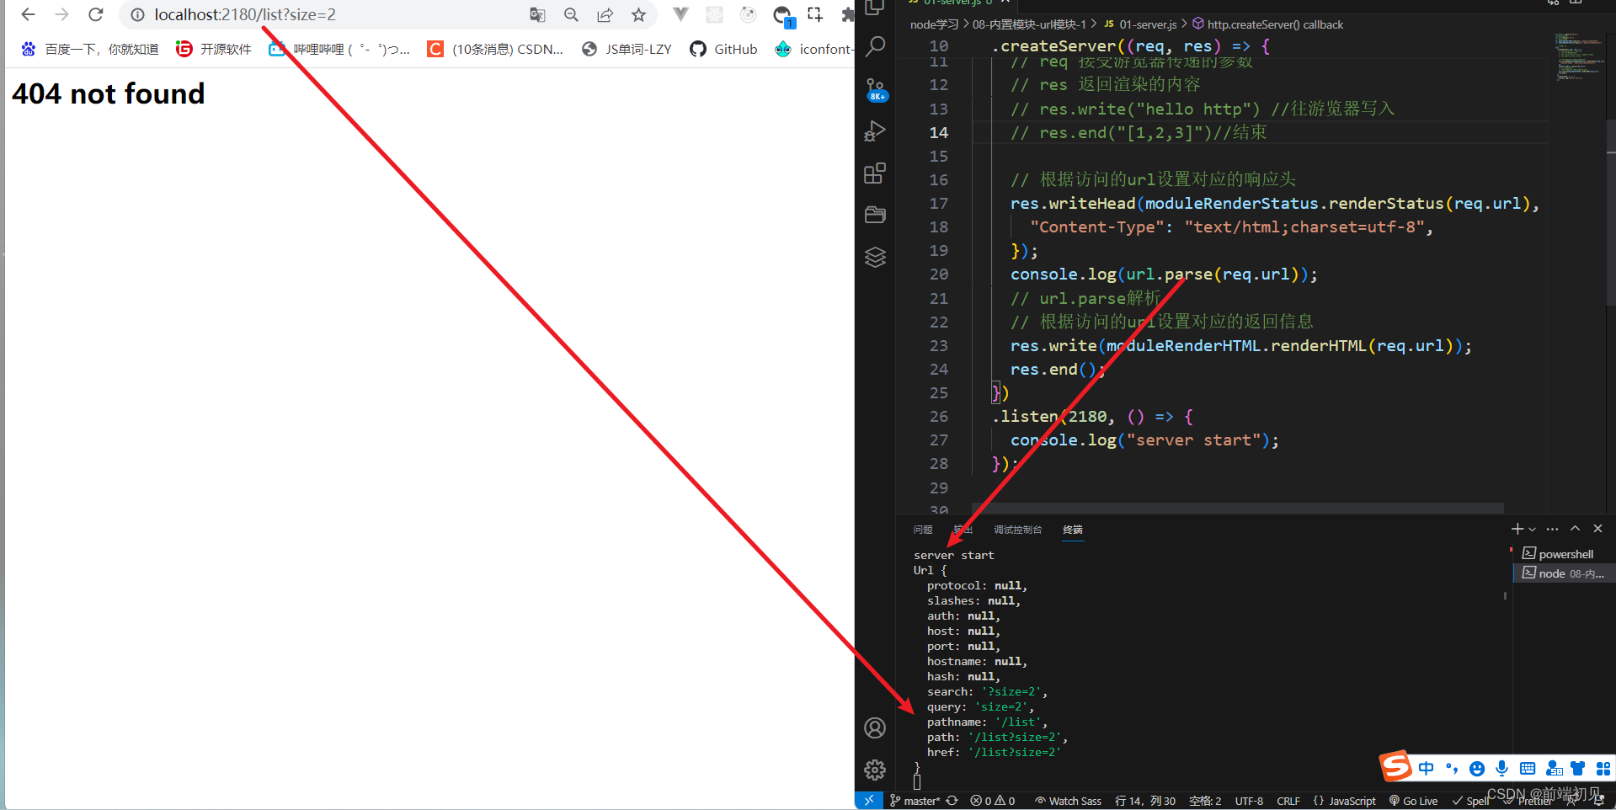Image resolution: width=1616 pixels, height=810 pixels.
Task: Open iconfont bookmark
Action: pos(814,49)
